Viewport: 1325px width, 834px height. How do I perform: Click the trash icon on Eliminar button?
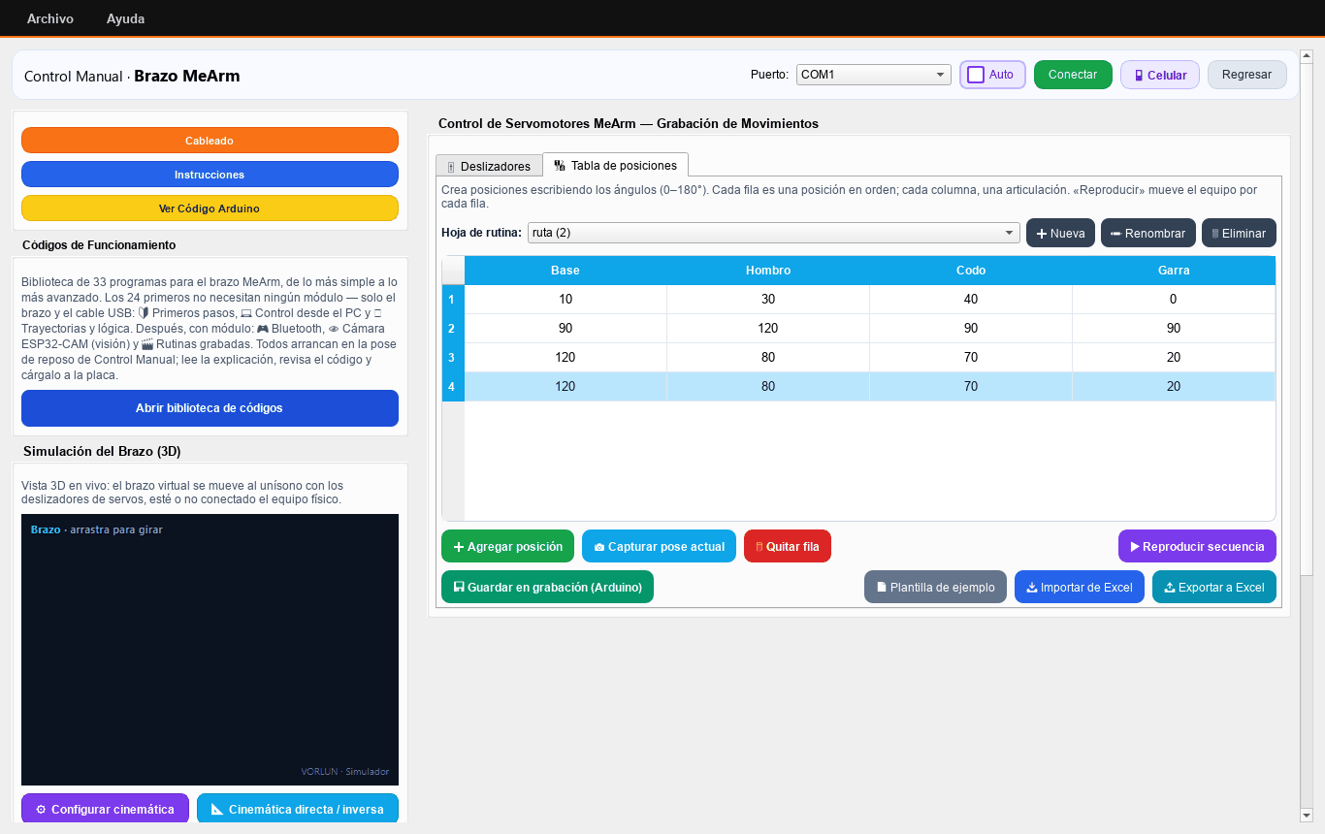(1214, 234)
